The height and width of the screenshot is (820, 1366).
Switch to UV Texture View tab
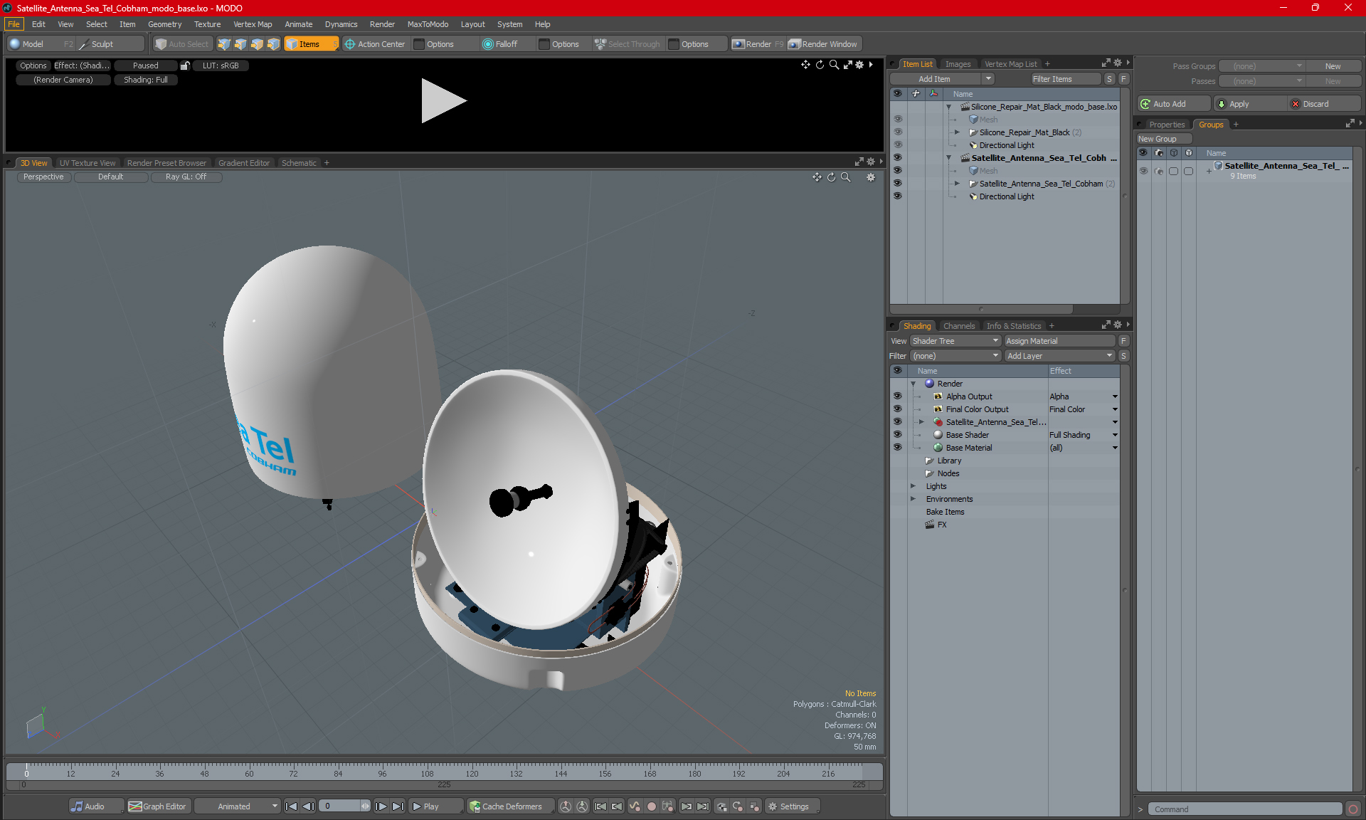coord(88,163)
